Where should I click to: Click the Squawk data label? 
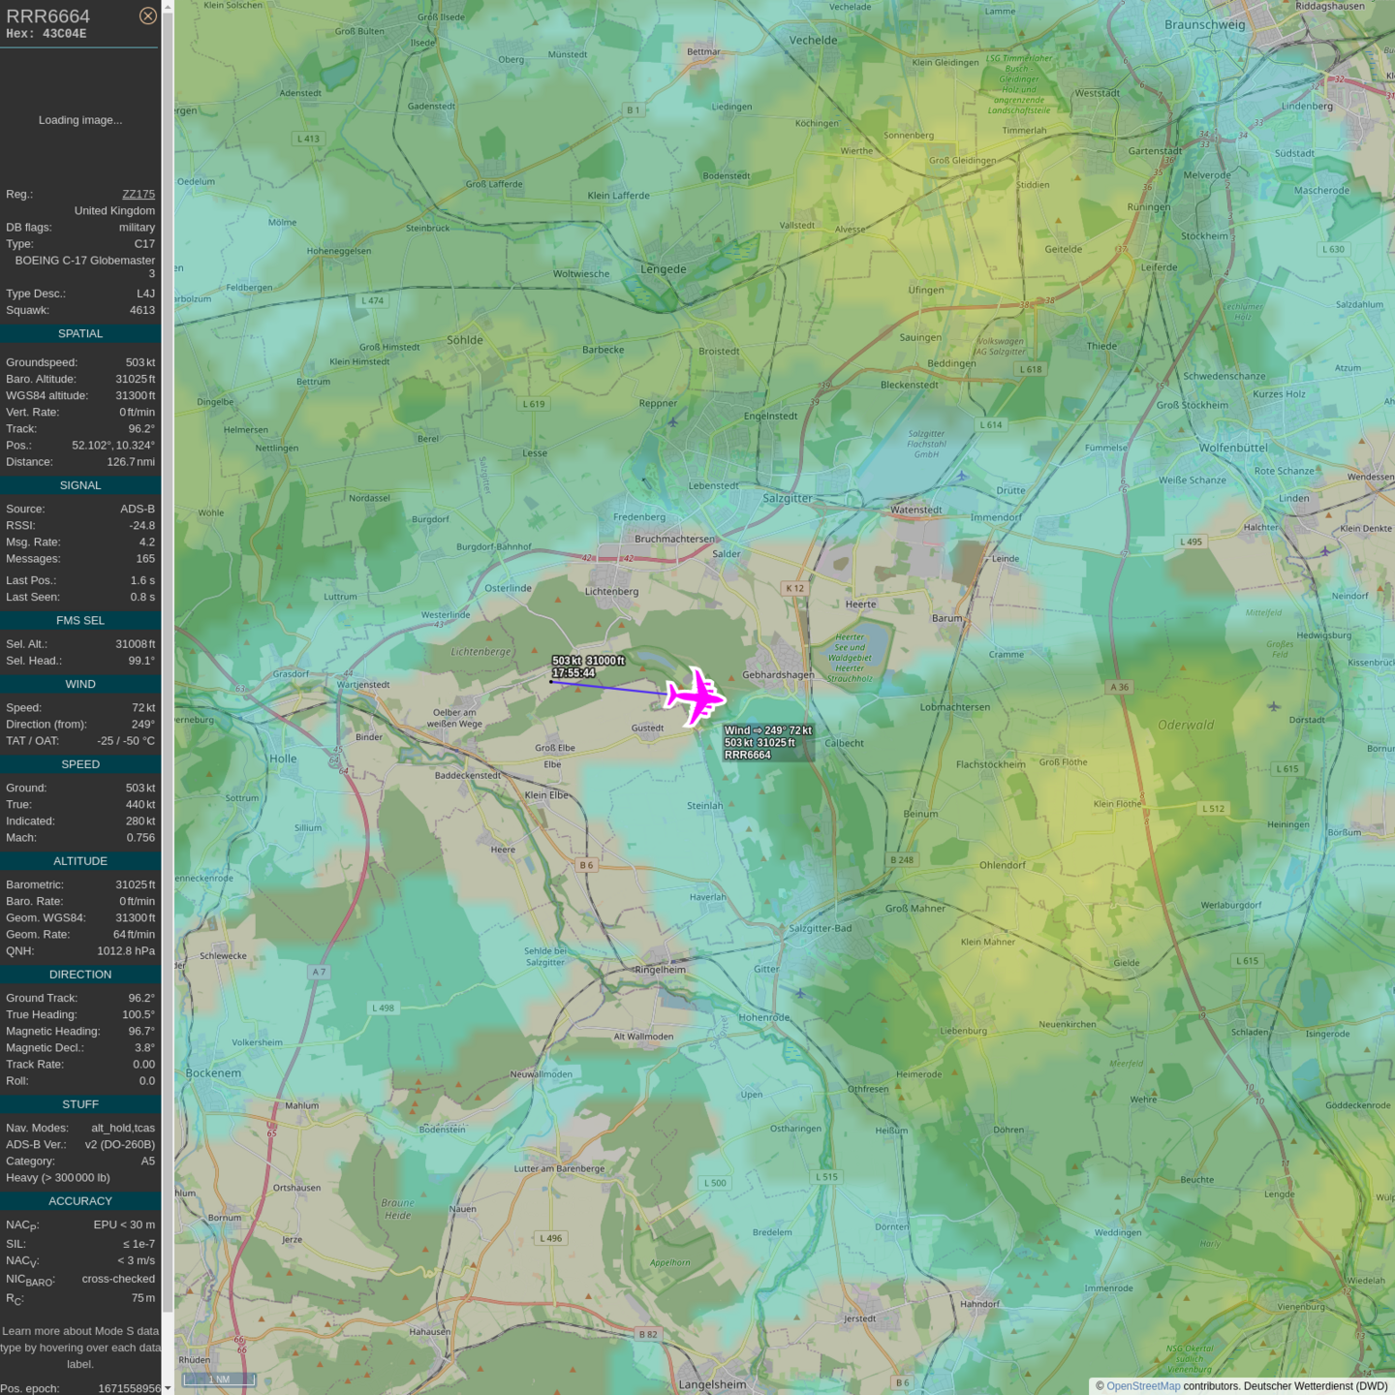(27, 310)
